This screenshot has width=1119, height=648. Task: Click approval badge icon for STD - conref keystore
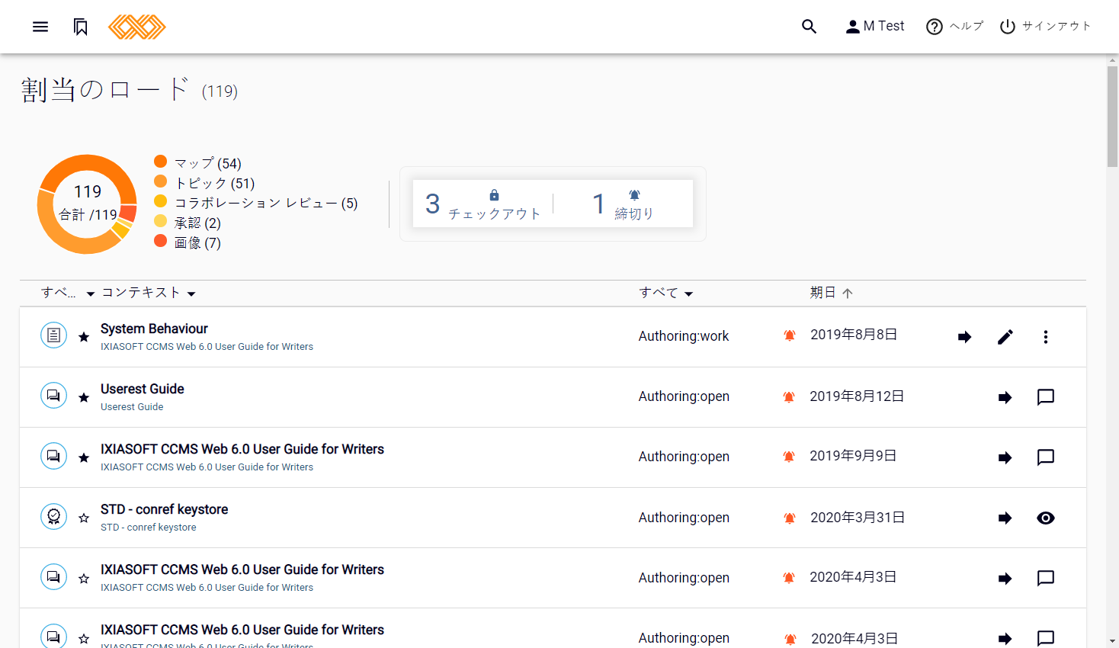click(53, 516)
